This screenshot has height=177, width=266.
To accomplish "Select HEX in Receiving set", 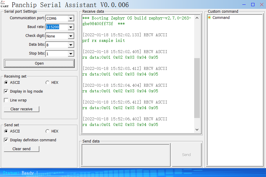I will [x=52, y=83].
